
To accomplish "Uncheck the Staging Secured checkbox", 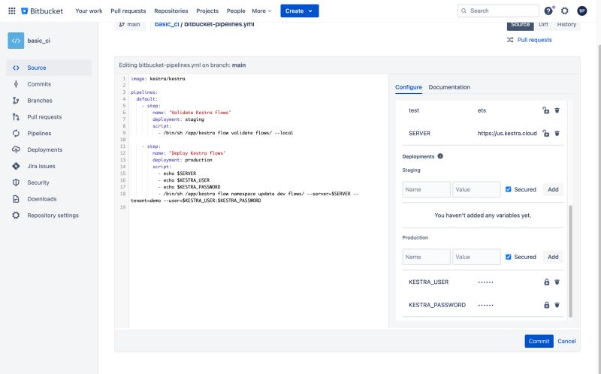I will (509, 189).
